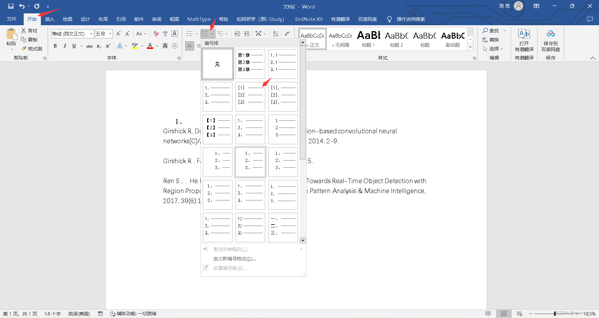The image size is (599, 318).
Task: Sort the selected paragraphs
Action: (x=275, y=34)
